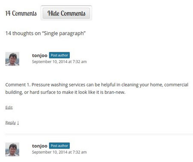Viewport: 193px width, 162px height.
Task: Open tonjoo's avatar on the second comment
Action: pos(12,149)
